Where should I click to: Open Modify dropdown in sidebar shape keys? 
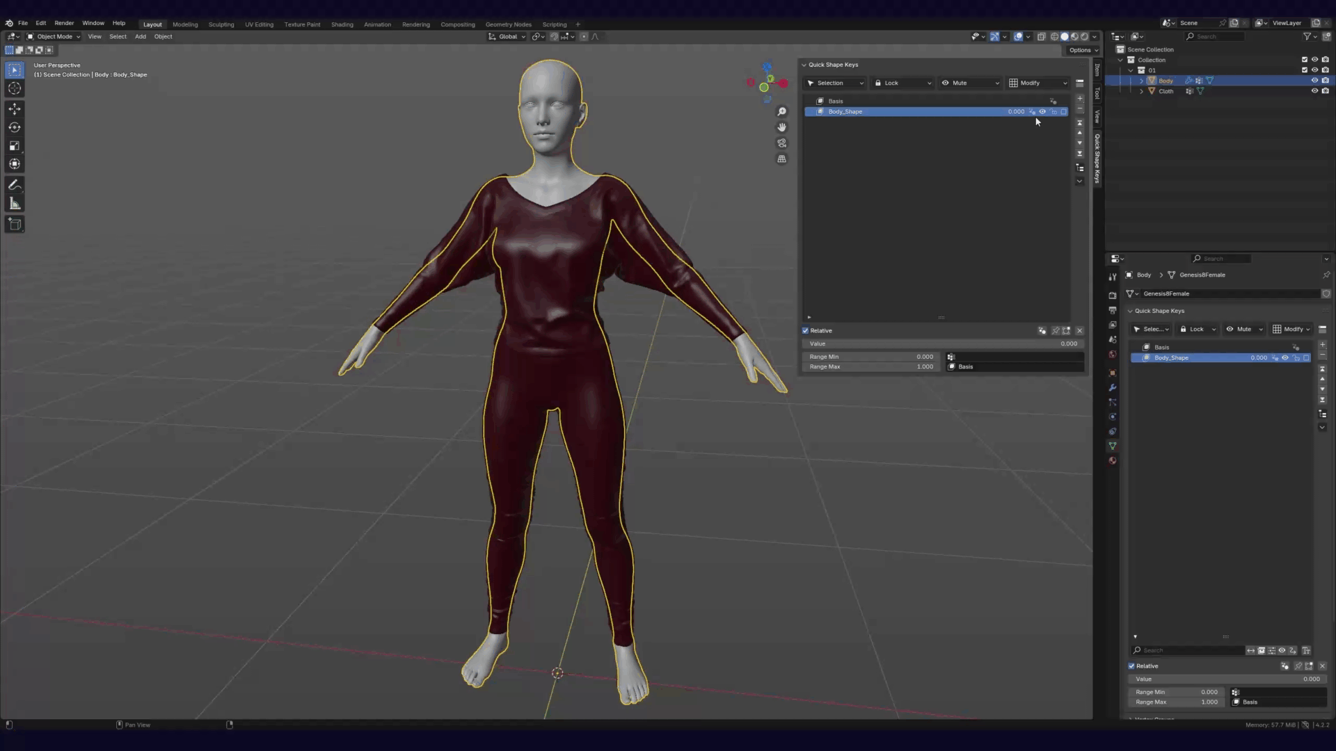pos(1037,83)
